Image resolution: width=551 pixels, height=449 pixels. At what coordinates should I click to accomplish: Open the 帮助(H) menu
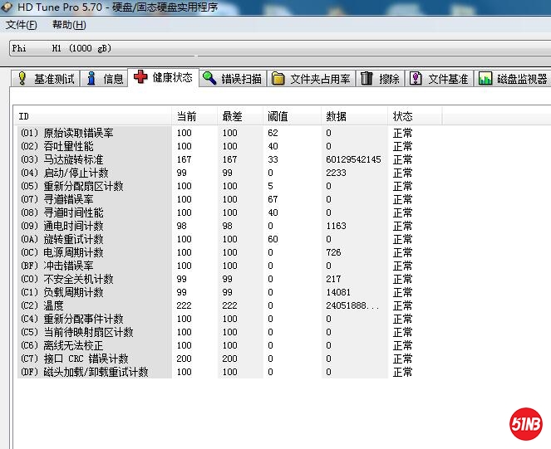(x=68, y=25)
